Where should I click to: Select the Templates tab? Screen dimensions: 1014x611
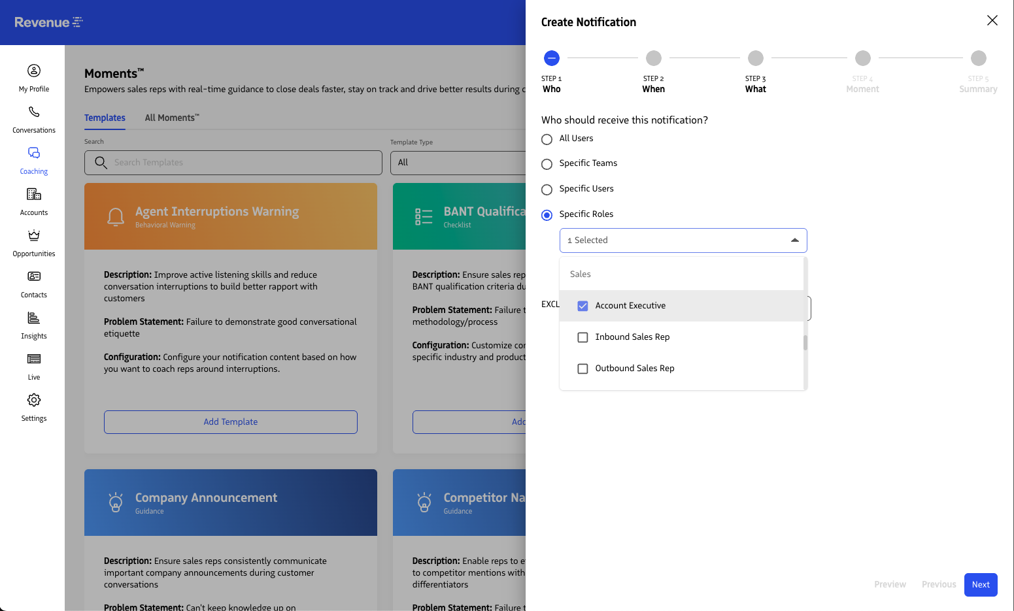click(x=105, y=118)
